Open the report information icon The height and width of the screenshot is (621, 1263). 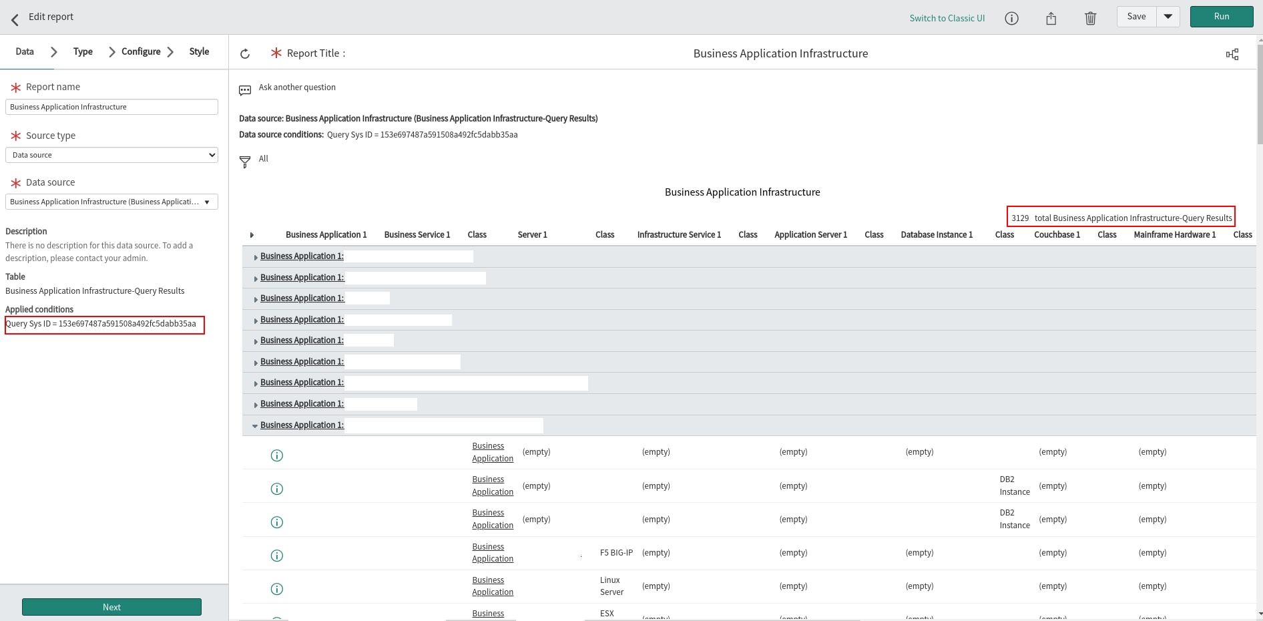click(x=1011, y=19)
